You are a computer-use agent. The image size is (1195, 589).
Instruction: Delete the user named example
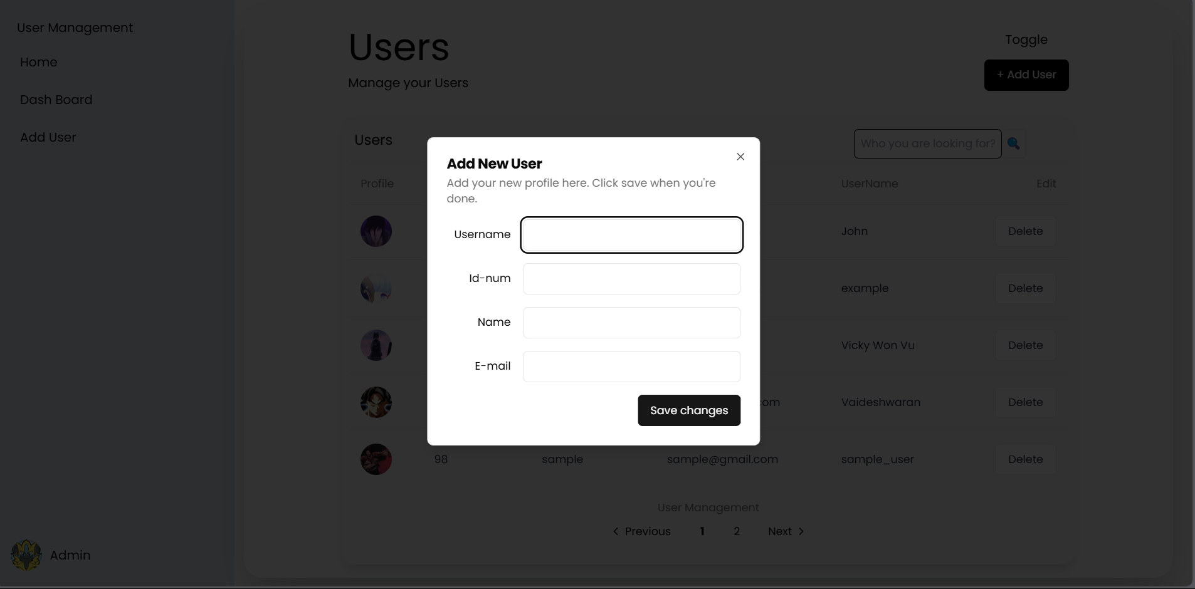[x=1026, y=288]
